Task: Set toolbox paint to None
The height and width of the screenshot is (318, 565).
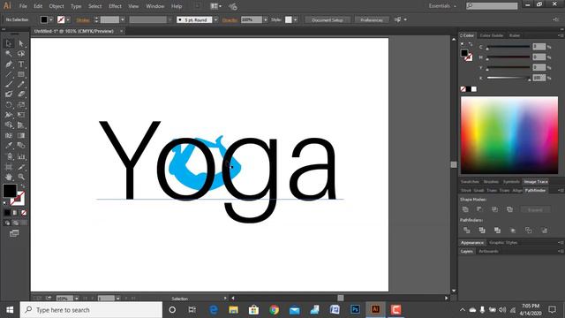Action: click(24, 213)
